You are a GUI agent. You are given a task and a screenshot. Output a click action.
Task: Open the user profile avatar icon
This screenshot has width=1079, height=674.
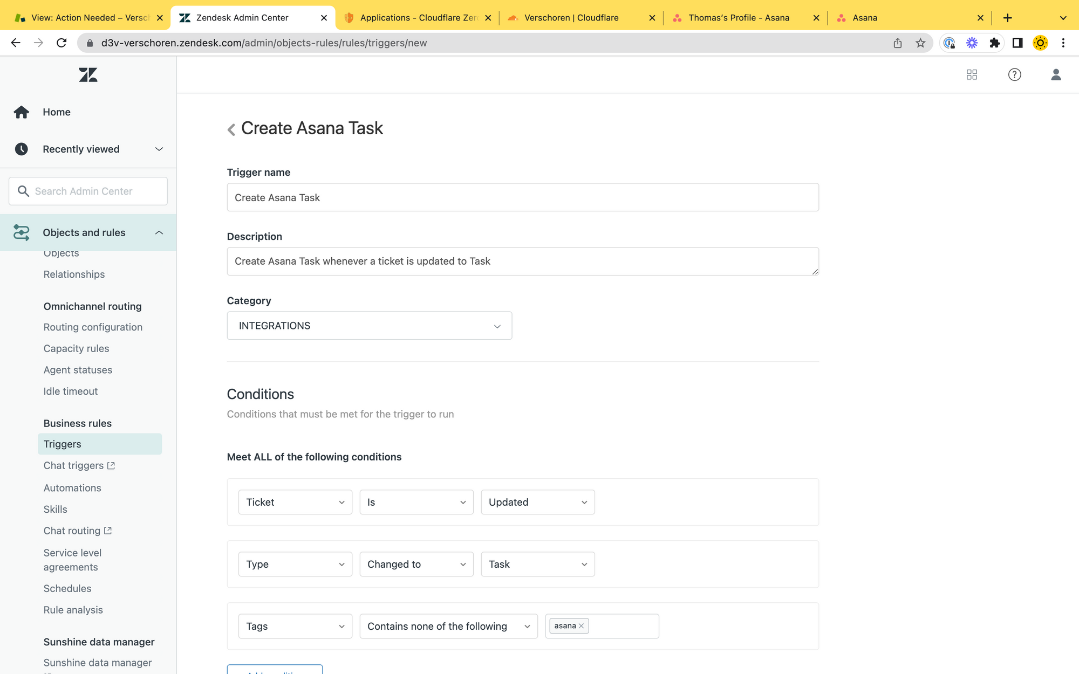click(x=1056, y=75)
